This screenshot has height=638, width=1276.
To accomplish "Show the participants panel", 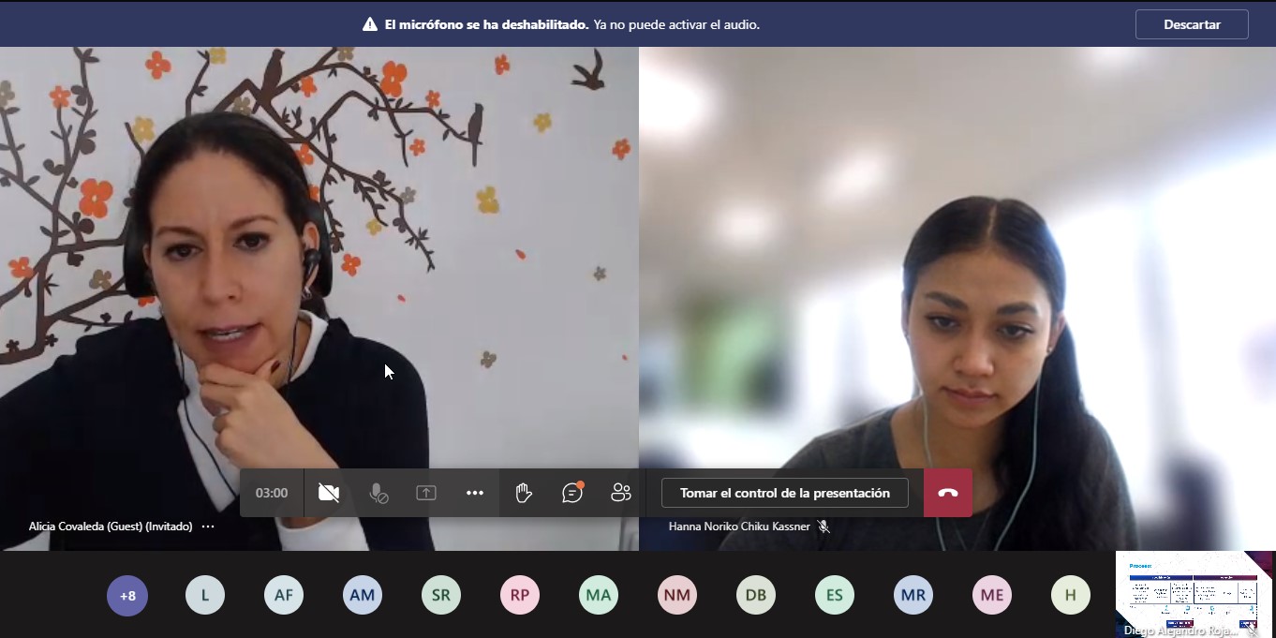I will (621, 493).
